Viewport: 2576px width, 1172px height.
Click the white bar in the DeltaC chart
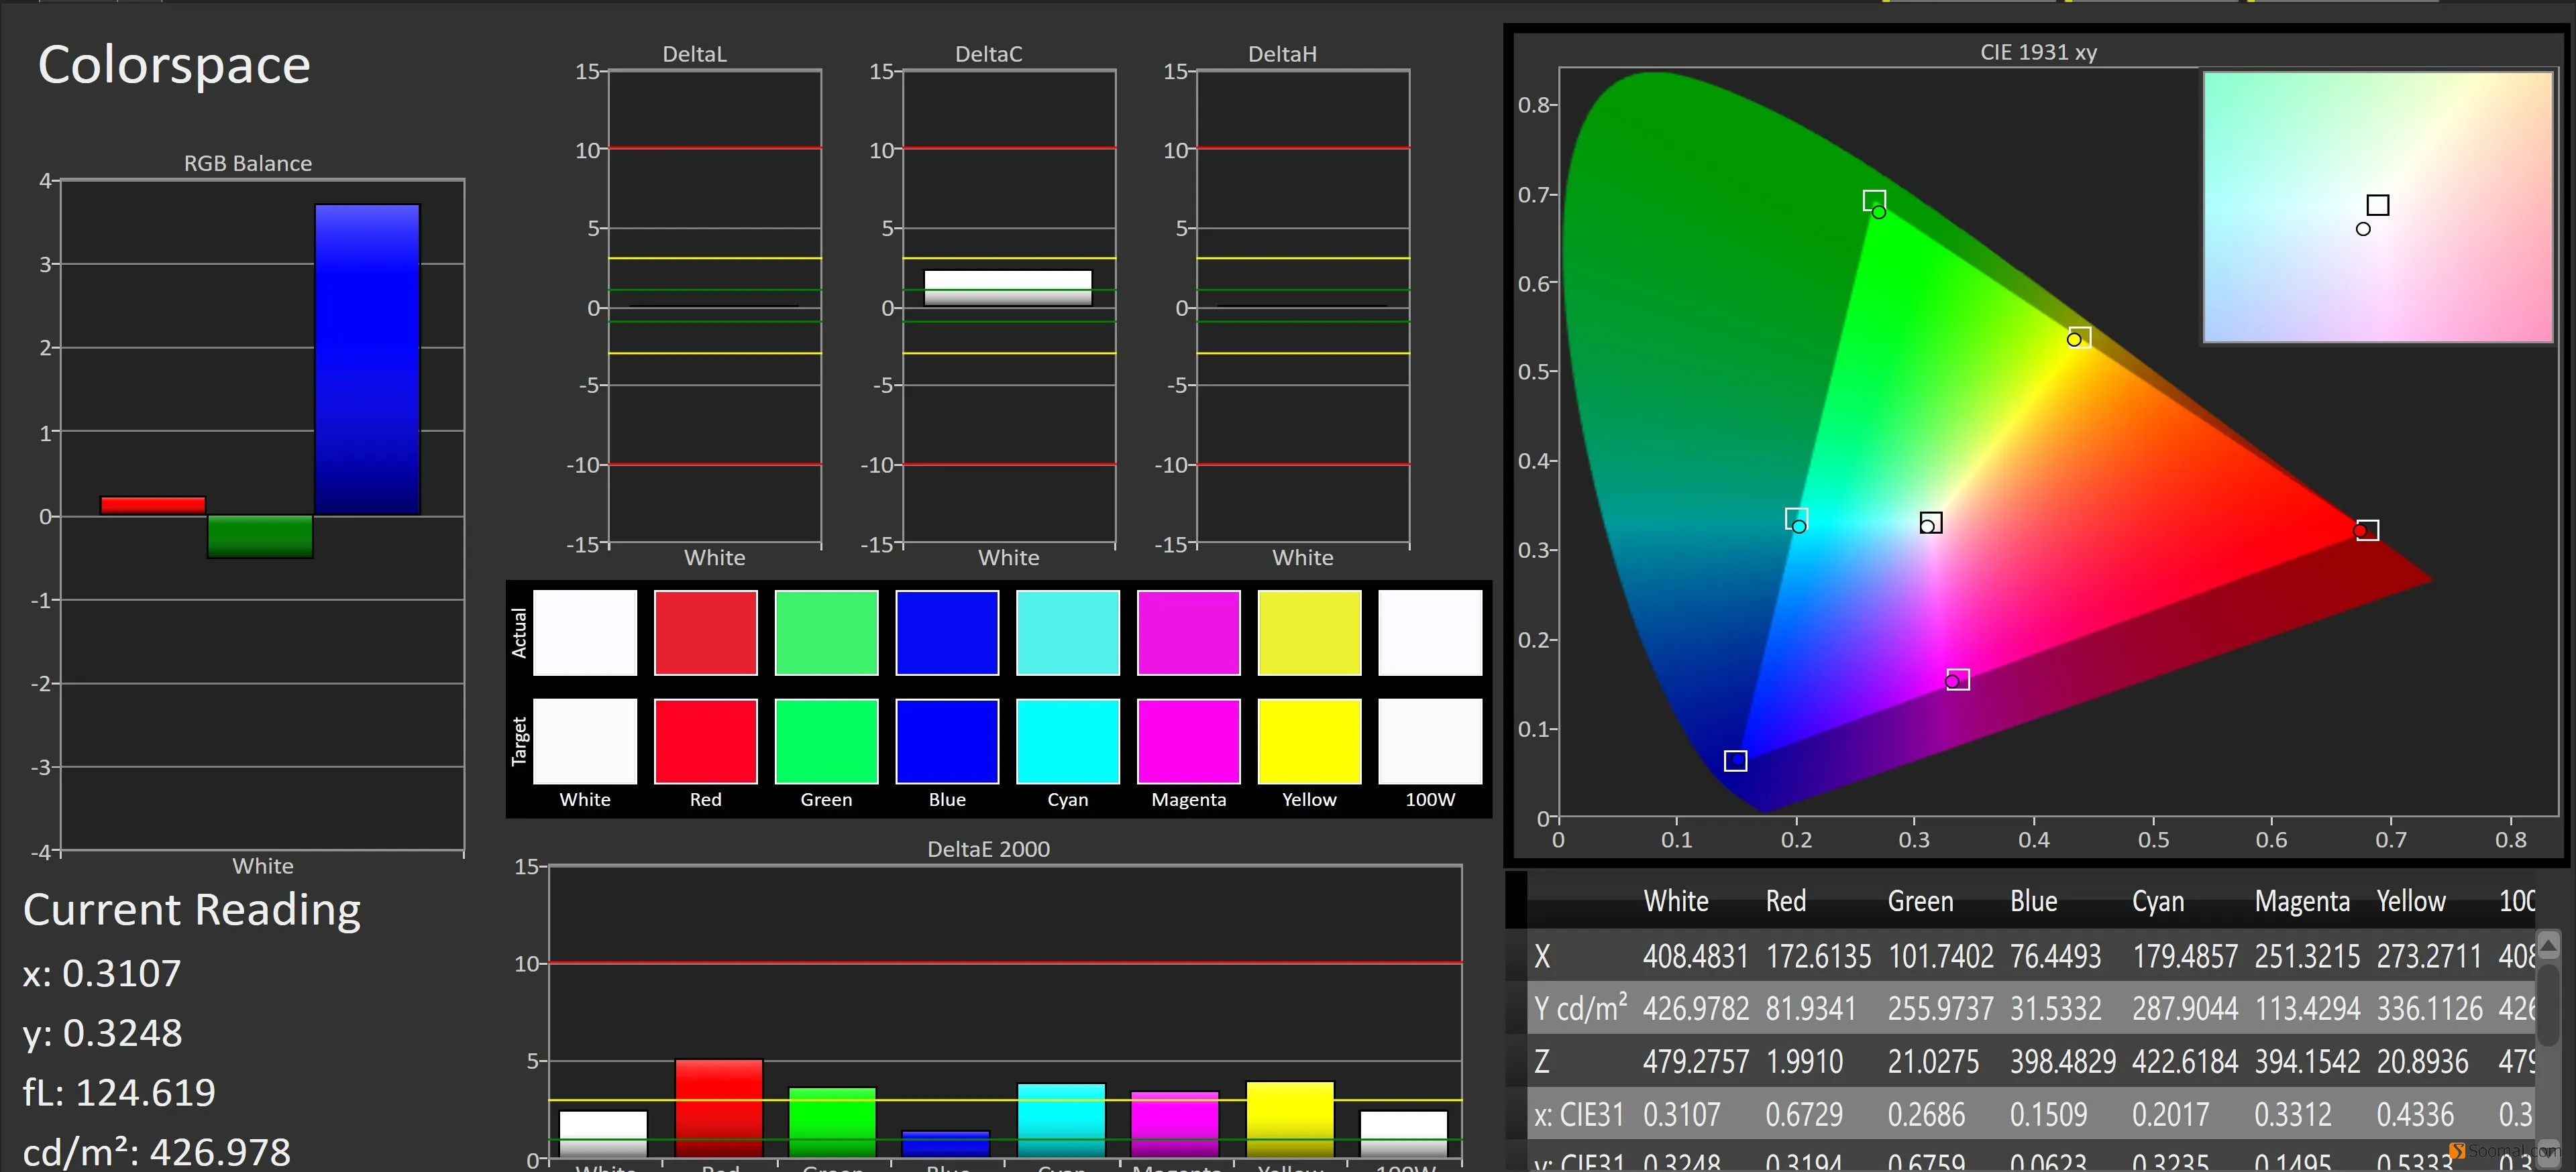click(x=1008, y=288)
